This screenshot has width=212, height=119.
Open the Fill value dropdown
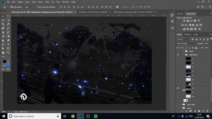211,48
